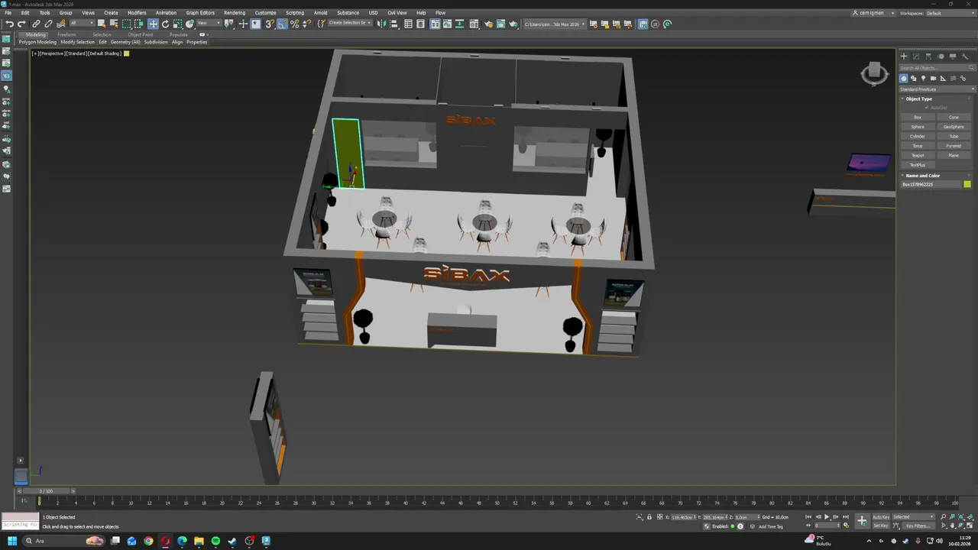Choose the Select Object tool
The height and width of the screenshot is (550, 978).
pos(101,24)
